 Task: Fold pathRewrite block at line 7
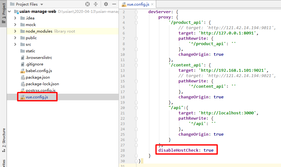[136, 39]
